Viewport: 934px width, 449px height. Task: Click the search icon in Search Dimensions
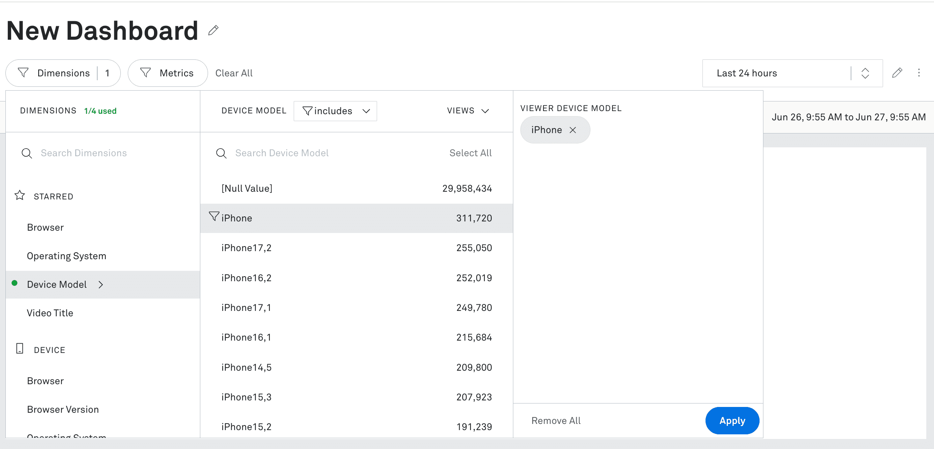27,153
